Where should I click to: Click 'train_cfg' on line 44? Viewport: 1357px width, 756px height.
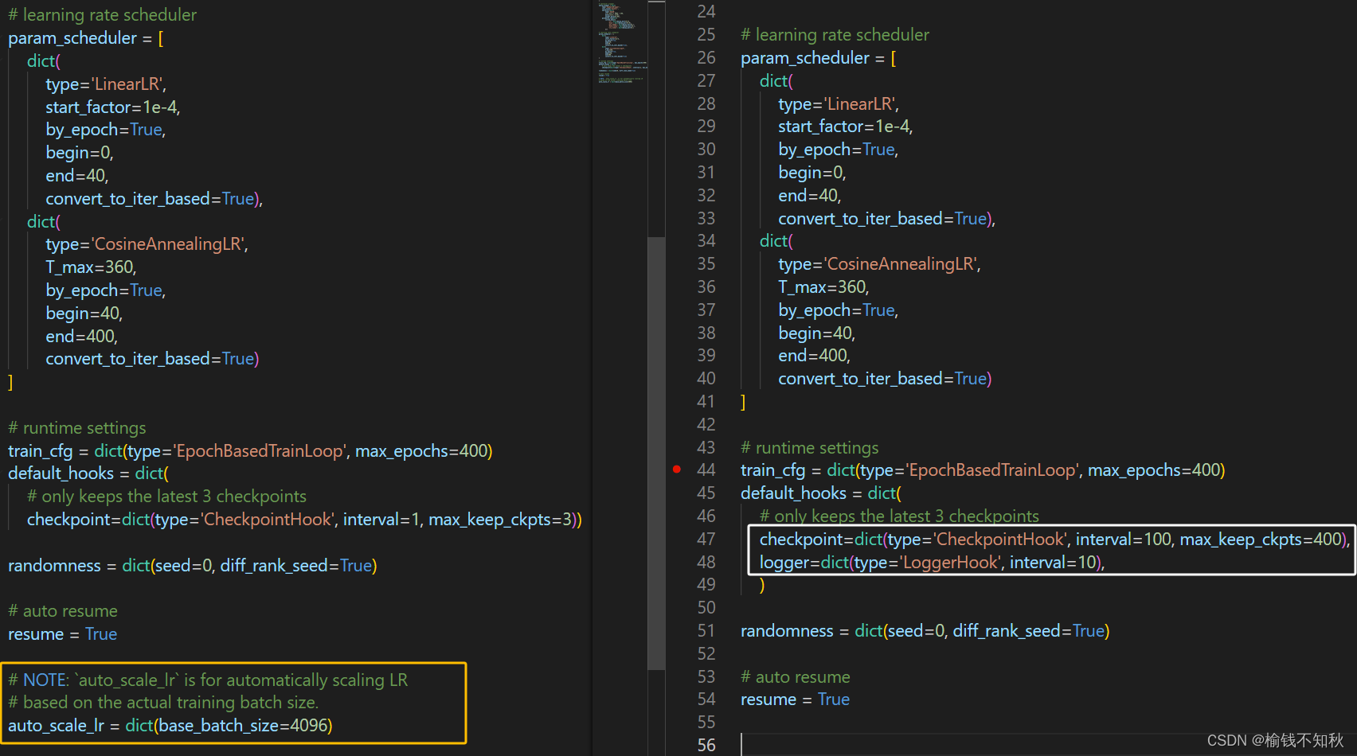pyautogui.click(x=772, y=470)
